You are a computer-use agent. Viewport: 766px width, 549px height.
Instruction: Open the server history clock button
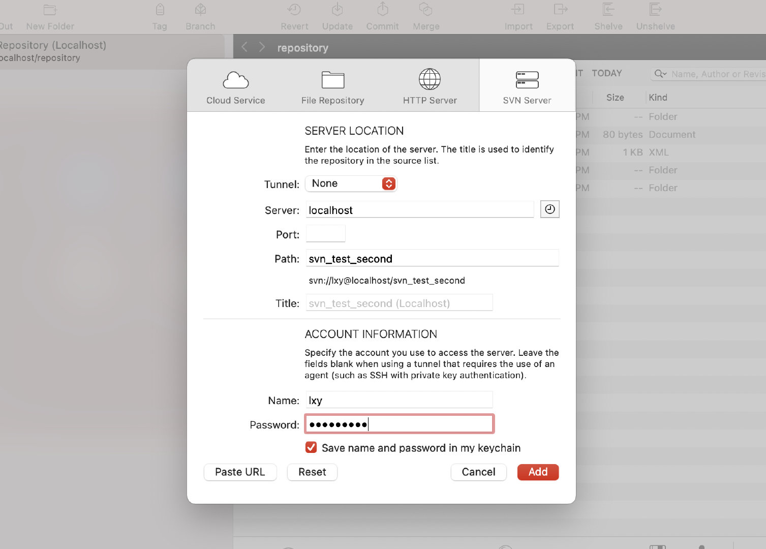click(x=549, y=209)
